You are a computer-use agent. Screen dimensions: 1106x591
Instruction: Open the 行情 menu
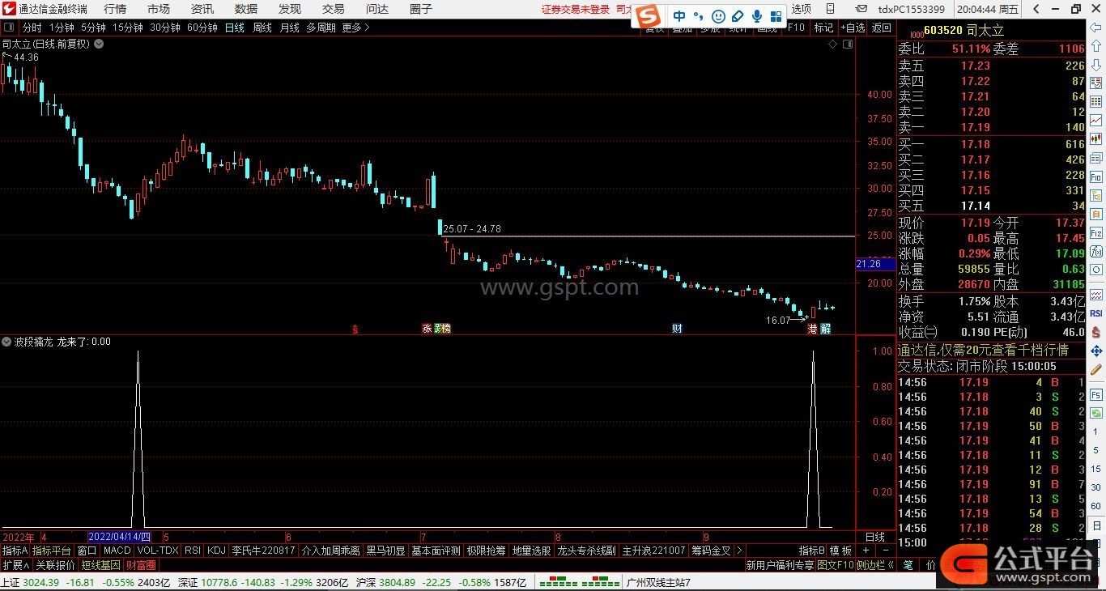(115, 9)
